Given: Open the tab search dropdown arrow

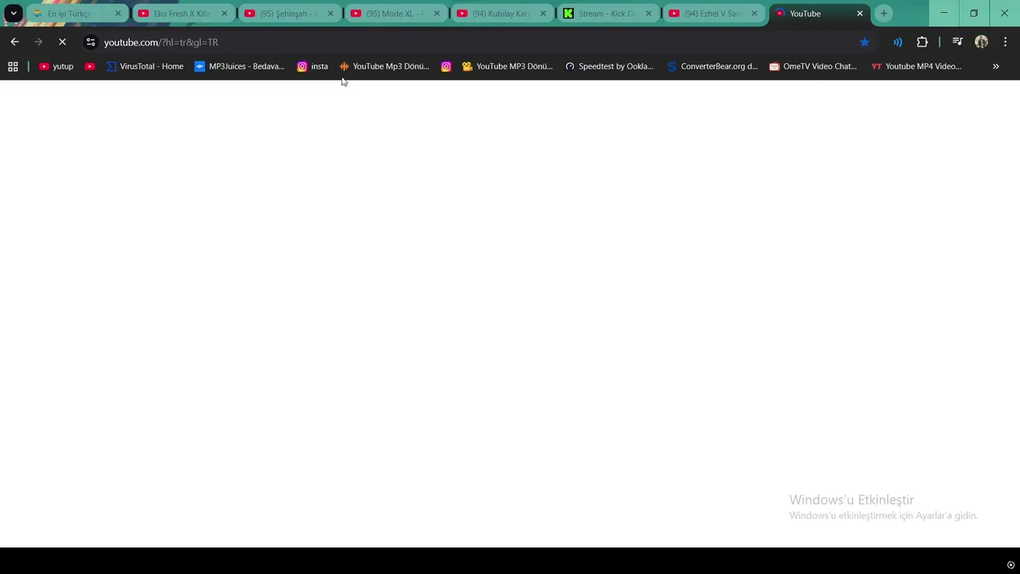Looking at the screenshot, I should click(14, 14).
